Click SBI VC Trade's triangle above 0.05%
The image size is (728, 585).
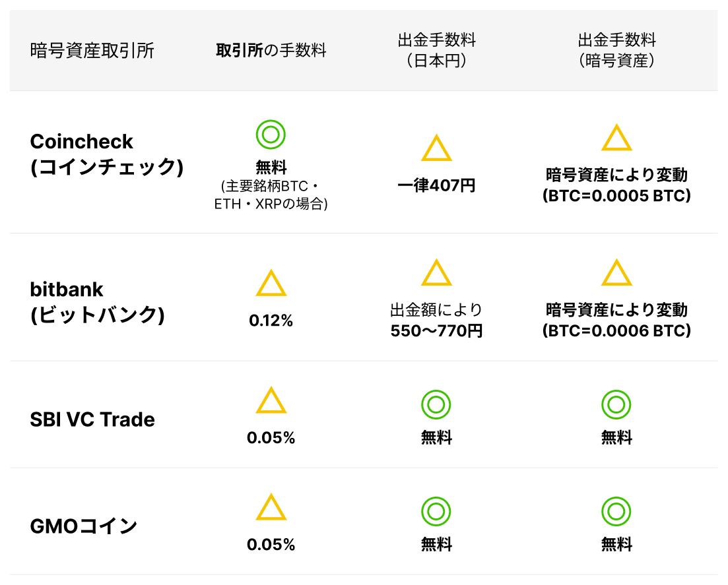[271, 402]
